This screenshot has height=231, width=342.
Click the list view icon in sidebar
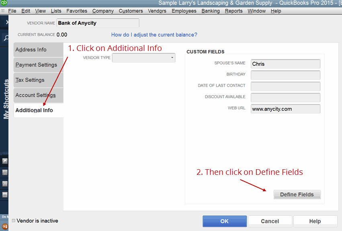pos(5,172)
